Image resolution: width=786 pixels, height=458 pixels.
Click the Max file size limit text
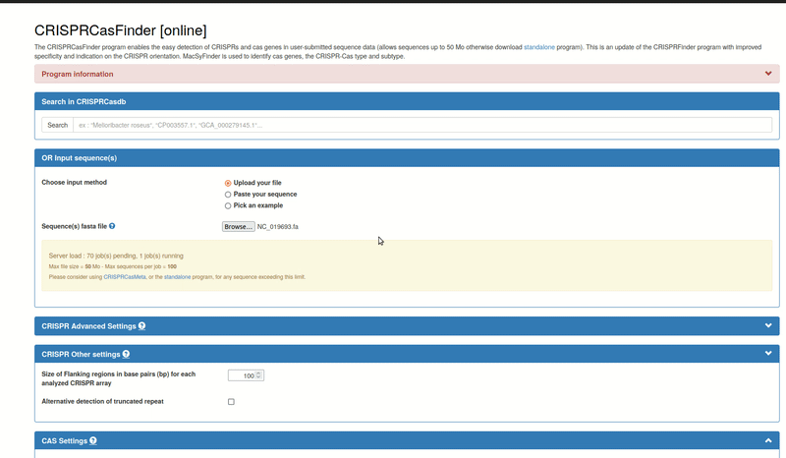[113, 267]
